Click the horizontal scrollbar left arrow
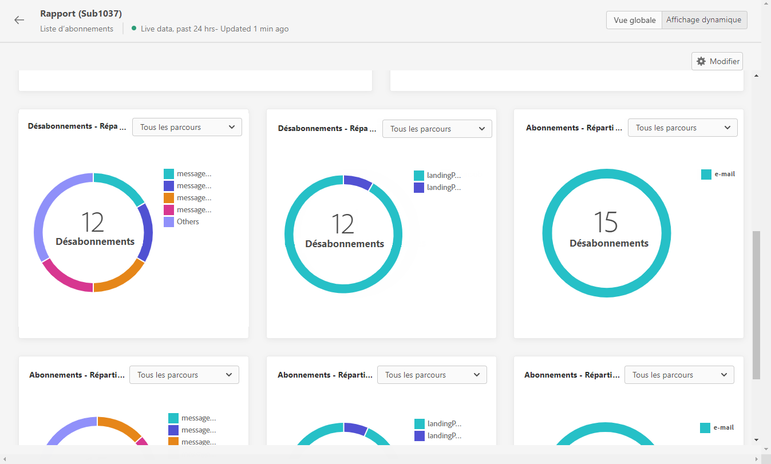Viewport: 771px width, 464px height. (5, 459)
